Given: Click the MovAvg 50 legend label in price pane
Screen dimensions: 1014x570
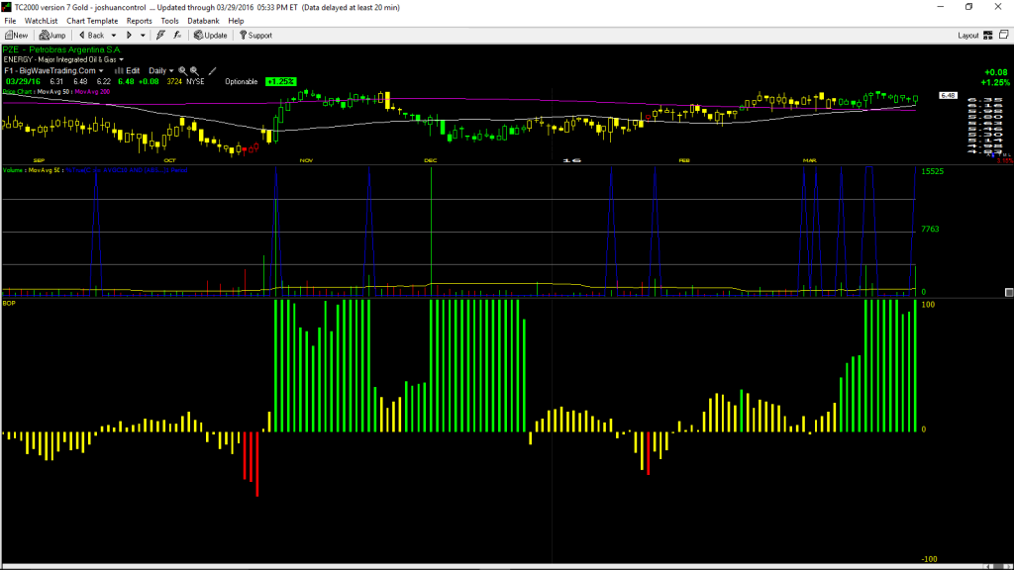Looking at the screenshot, I should pos(53,92).
